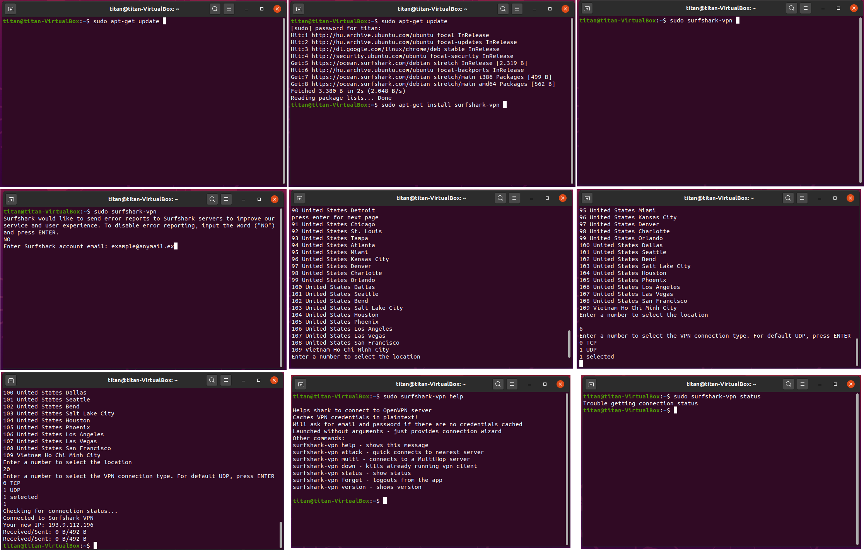The width and height of the screenshot is (864, 550).
Task: Search in terminal starting with '95 United States Miami'
Action: pos(788,198)
